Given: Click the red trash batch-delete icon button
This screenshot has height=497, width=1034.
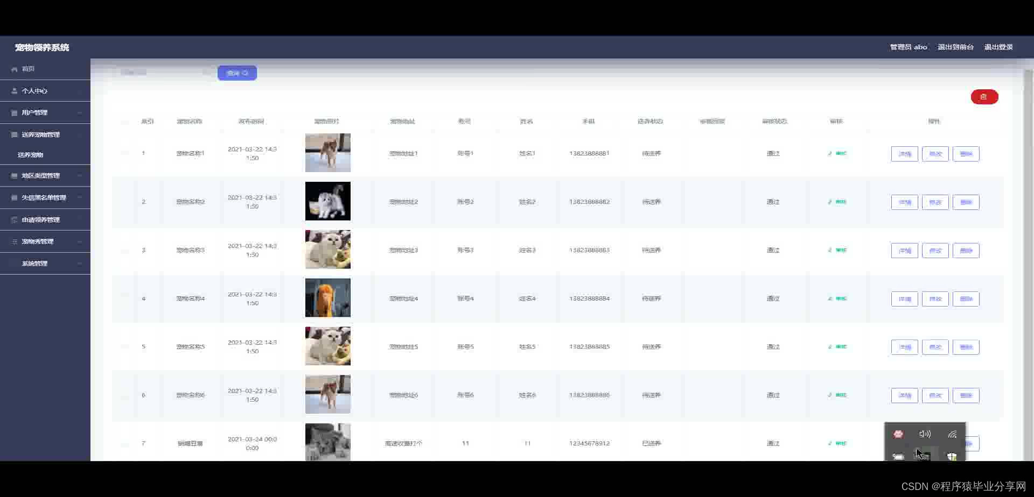Looking at the screenshot, I should coord(984,97).
